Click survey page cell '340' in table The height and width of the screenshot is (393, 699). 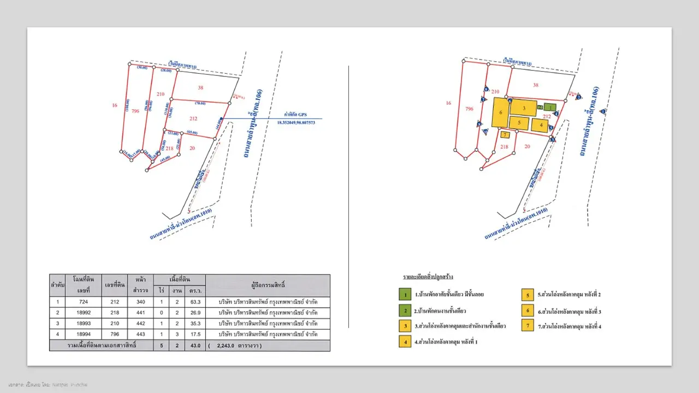(140, 301)
